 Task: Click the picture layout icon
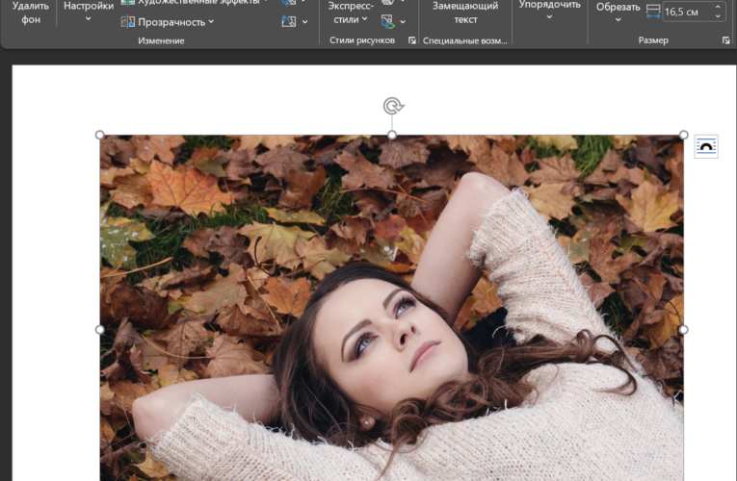click(x=387, y=21)
